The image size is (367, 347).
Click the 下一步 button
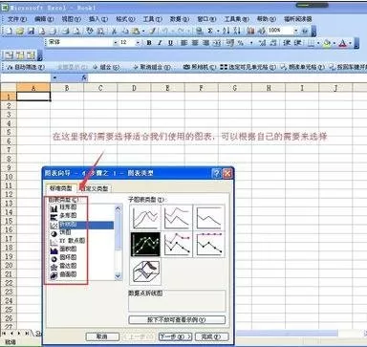coord(175,336)
